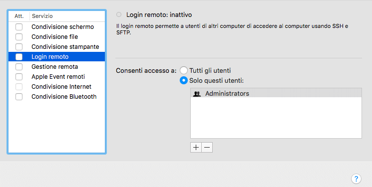Enable the Condivisione schermo checkbox
This screenshot has height=187, width=372.
(x=19, y=27)
